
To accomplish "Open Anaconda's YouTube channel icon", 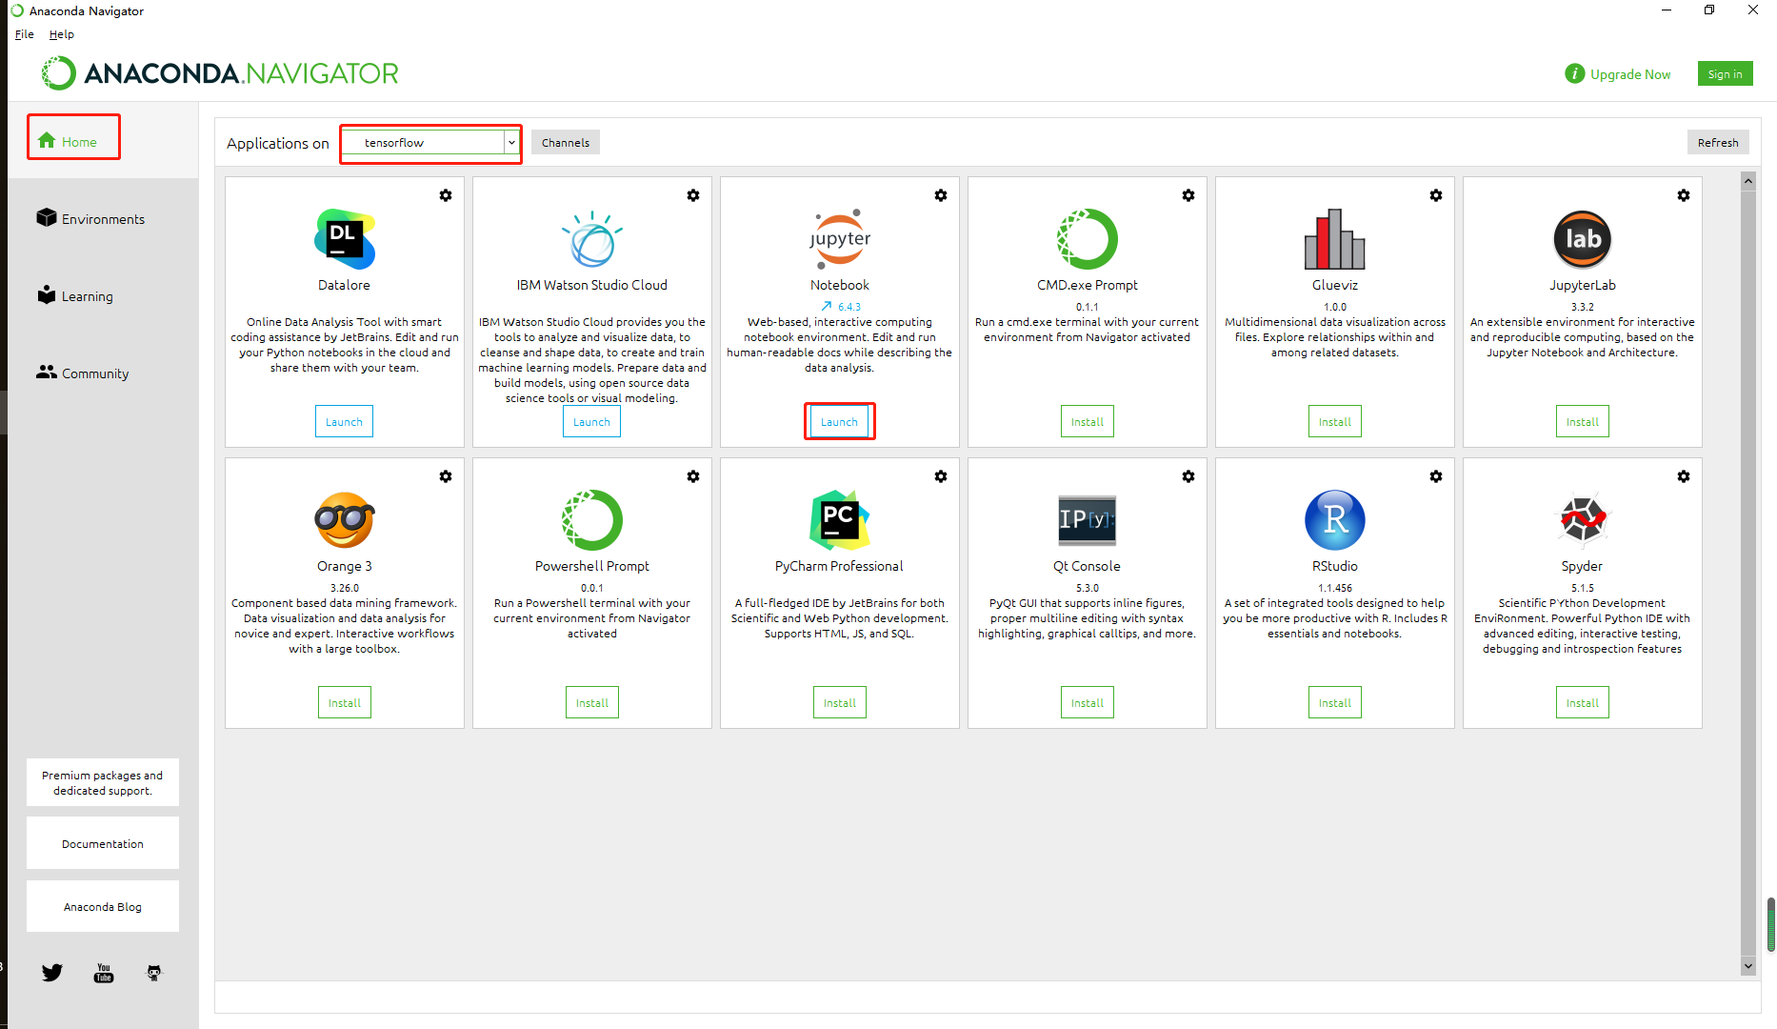I will pos(104,972).
